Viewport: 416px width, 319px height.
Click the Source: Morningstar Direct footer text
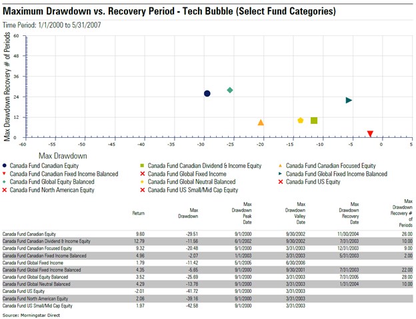point(29,314)
